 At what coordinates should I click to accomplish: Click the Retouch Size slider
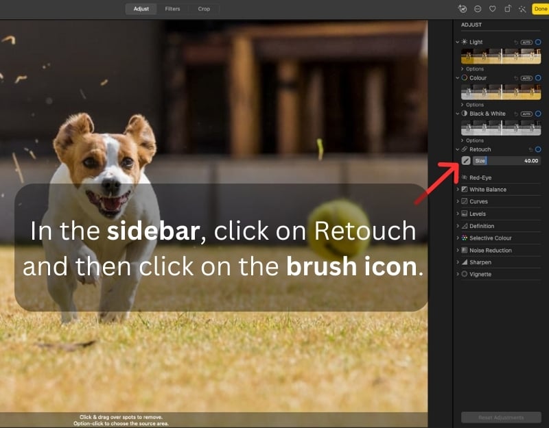[x=506, y=161]
